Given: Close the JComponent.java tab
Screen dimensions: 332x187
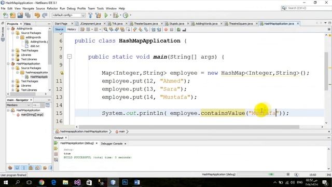Looking at the screenshot, I should (105, 23).
